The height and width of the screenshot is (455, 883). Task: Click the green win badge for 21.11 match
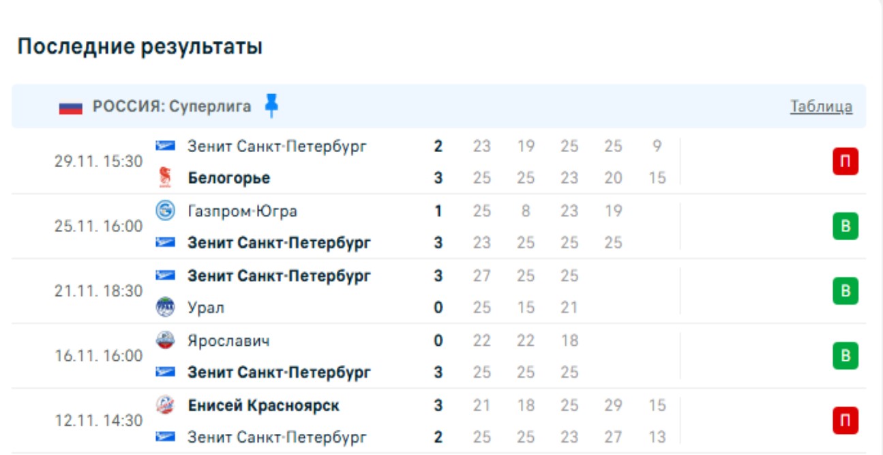coord(845,291)
